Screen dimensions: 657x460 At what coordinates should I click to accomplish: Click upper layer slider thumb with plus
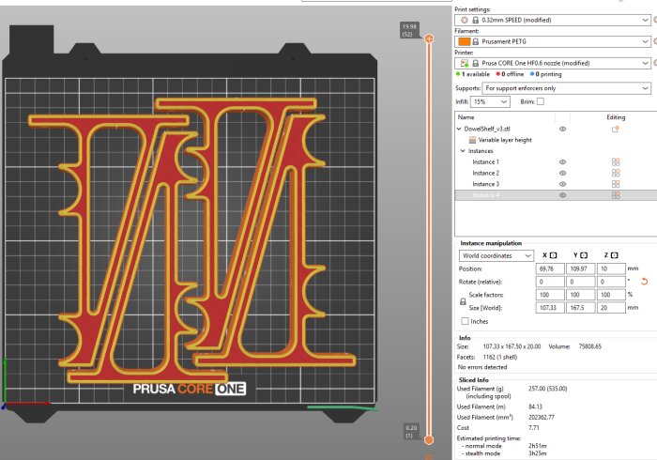[429, 39]
